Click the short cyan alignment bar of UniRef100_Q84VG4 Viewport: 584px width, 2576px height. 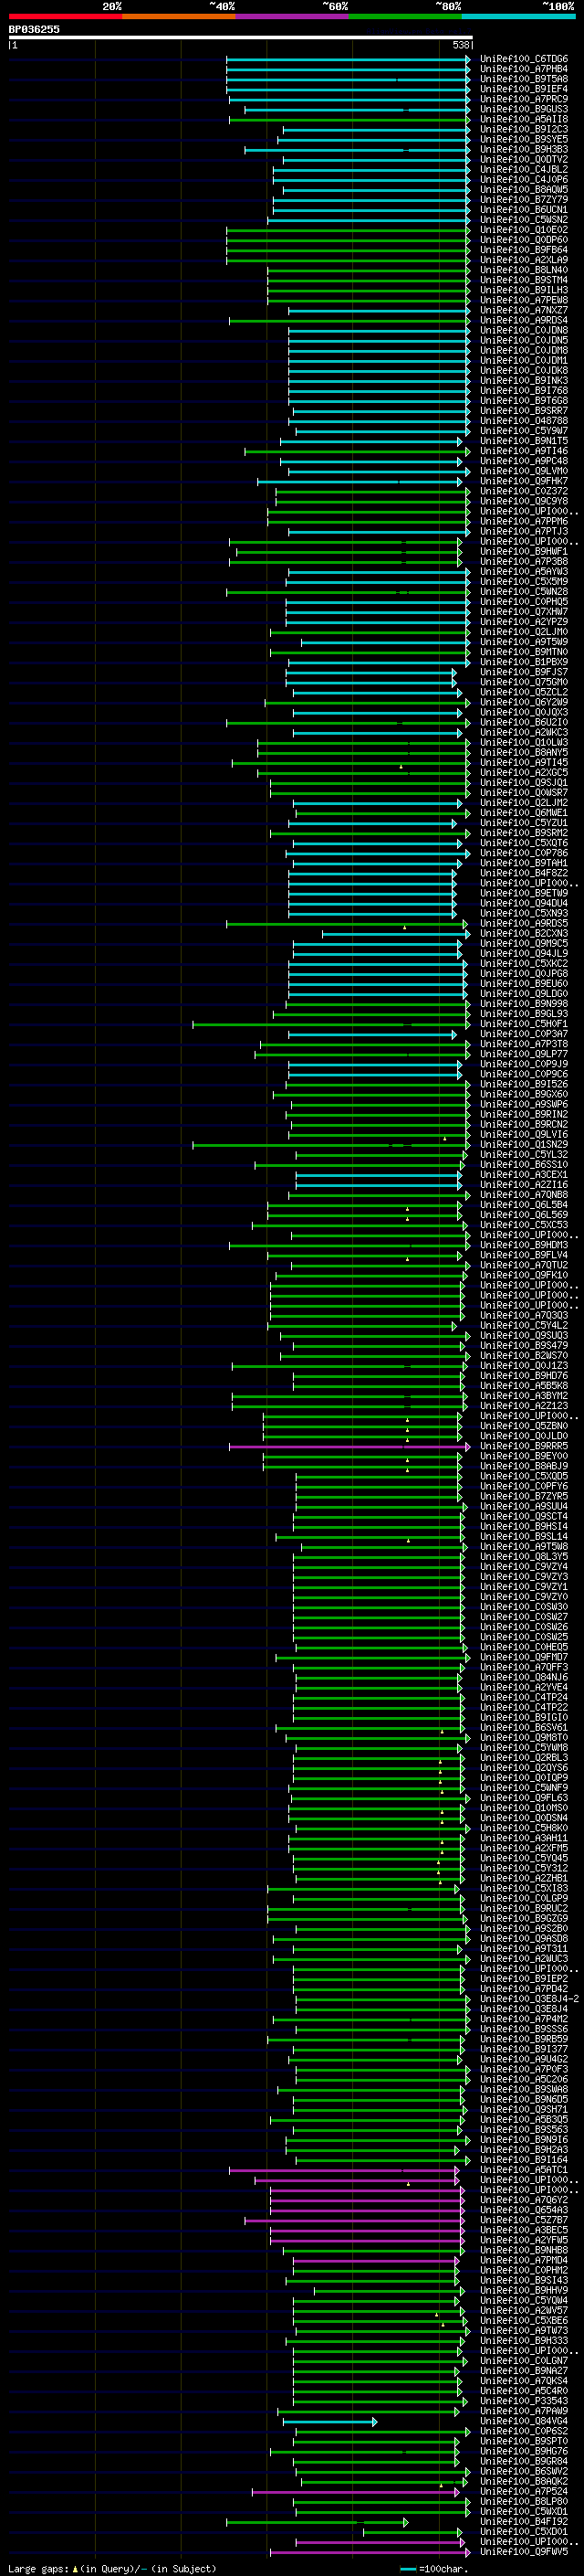(329, 2421)
